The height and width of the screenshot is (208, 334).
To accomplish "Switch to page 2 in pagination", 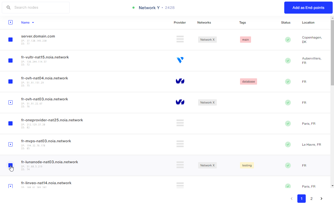I will tap(311, 199).
